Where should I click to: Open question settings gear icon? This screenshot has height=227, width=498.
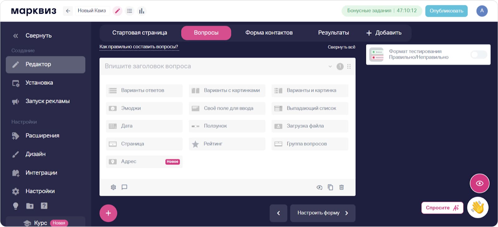coord(113,187)
